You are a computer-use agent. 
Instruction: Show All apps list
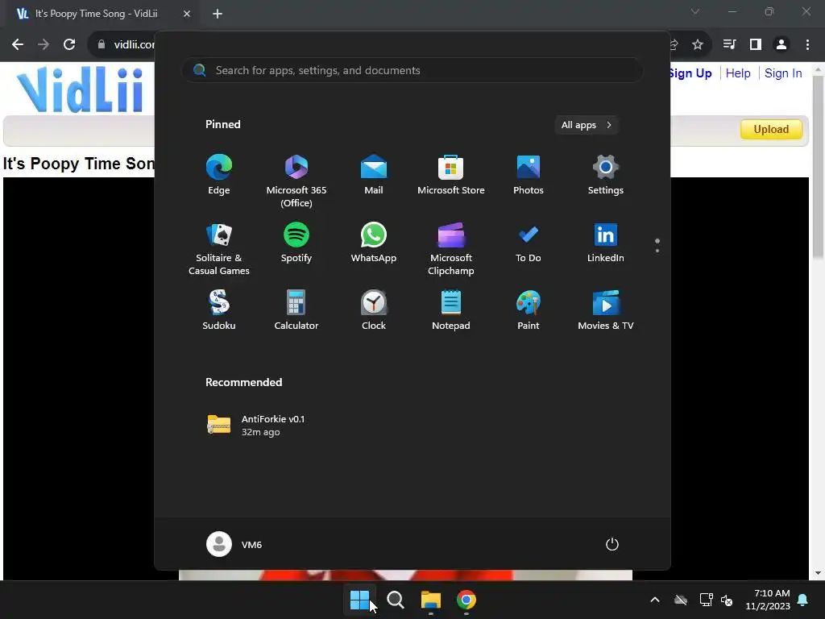[x=587, y=125]
